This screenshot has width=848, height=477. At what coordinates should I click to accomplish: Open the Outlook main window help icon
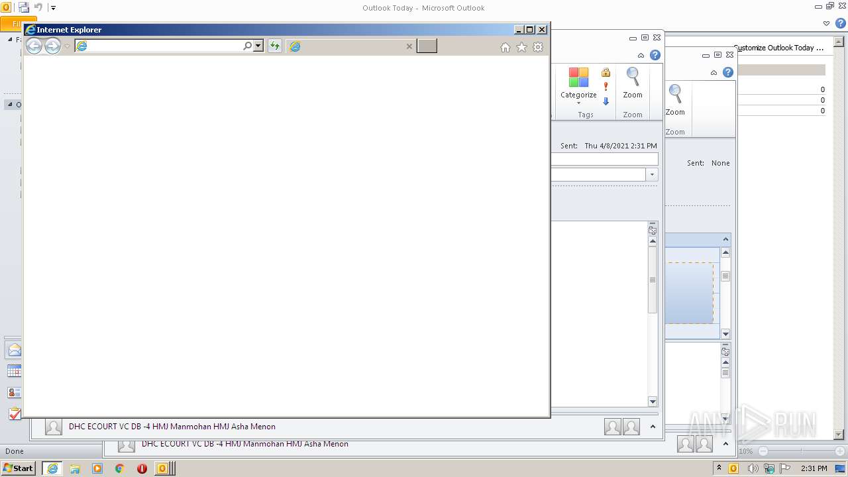(x=839, y=23)
